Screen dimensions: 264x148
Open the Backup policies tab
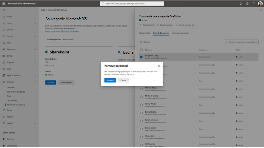pyautogui.click(x=54, y=40)
